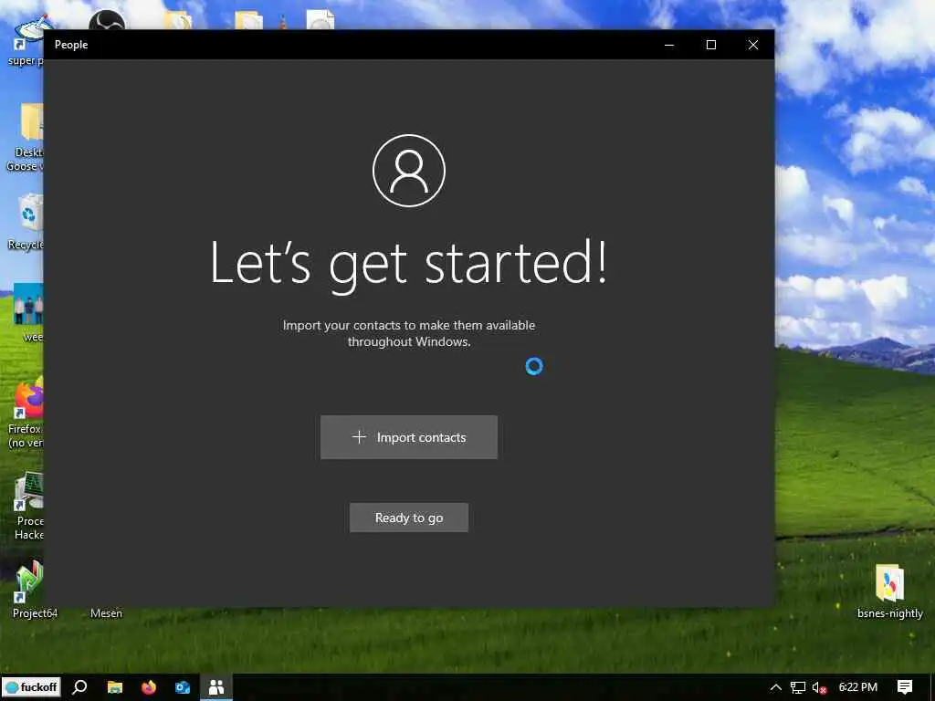The width and height of the screenshot is (935, 701).
Task: Select the Process Hacker desktop icon
Action: (x=27, y=506)
